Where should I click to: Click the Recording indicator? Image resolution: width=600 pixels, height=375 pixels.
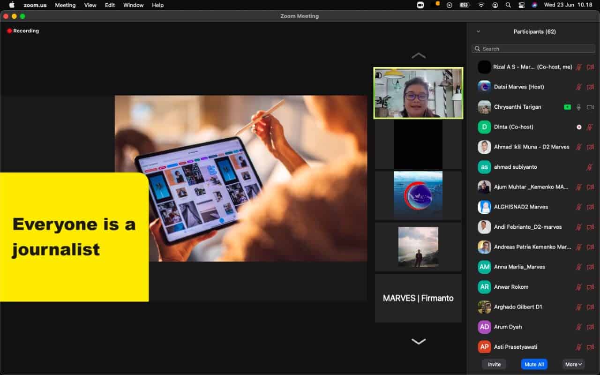[x=23, y=31]
